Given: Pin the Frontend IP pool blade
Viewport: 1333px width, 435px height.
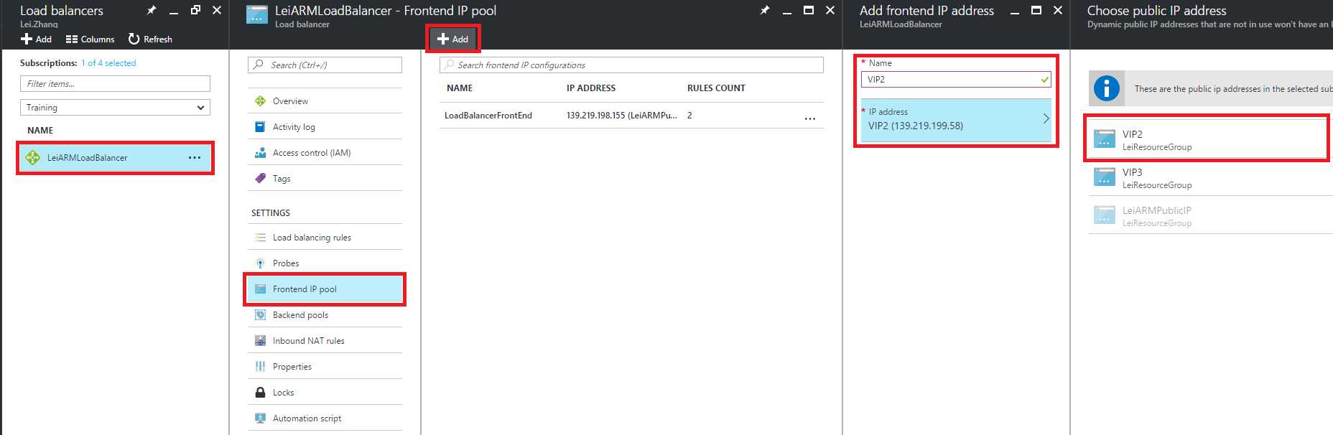Looking at the screenshot, I should tap(765, 10).
